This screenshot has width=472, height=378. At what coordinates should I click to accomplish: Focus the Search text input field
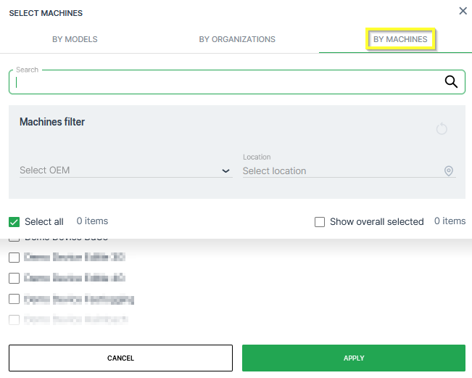tap(225, 82)
